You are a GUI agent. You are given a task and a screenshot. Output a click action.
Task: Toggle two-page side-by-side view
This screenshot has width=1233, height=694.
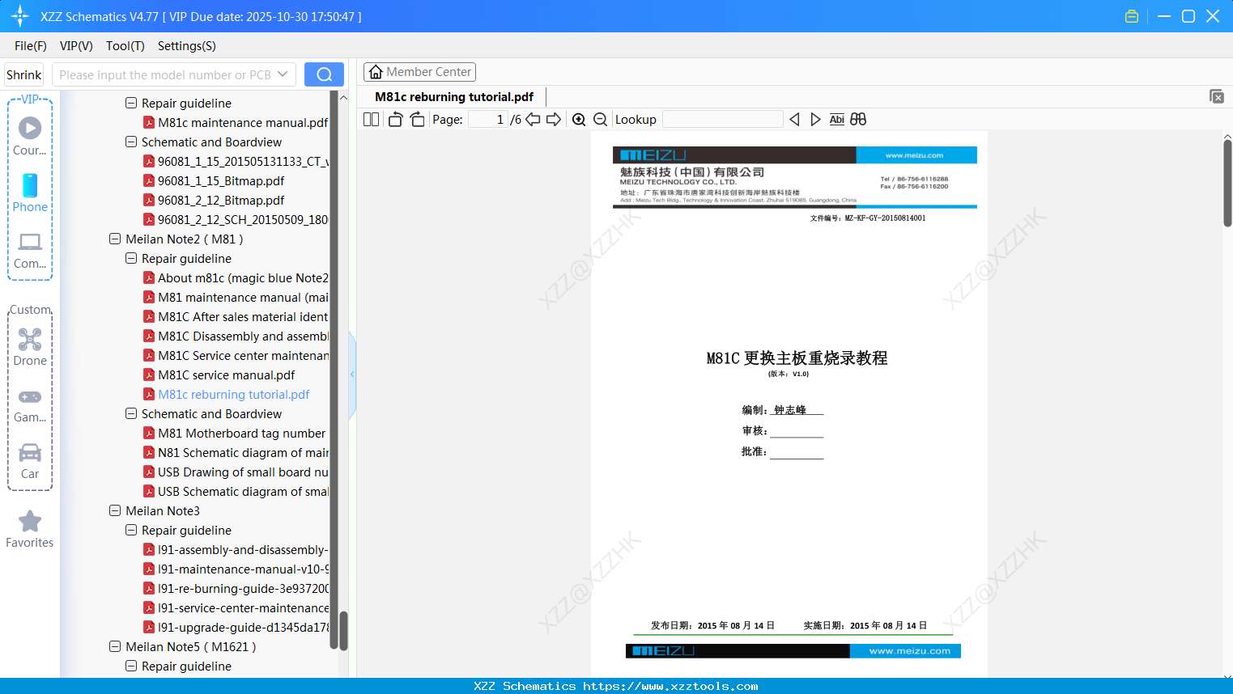(x=370, y=119)
